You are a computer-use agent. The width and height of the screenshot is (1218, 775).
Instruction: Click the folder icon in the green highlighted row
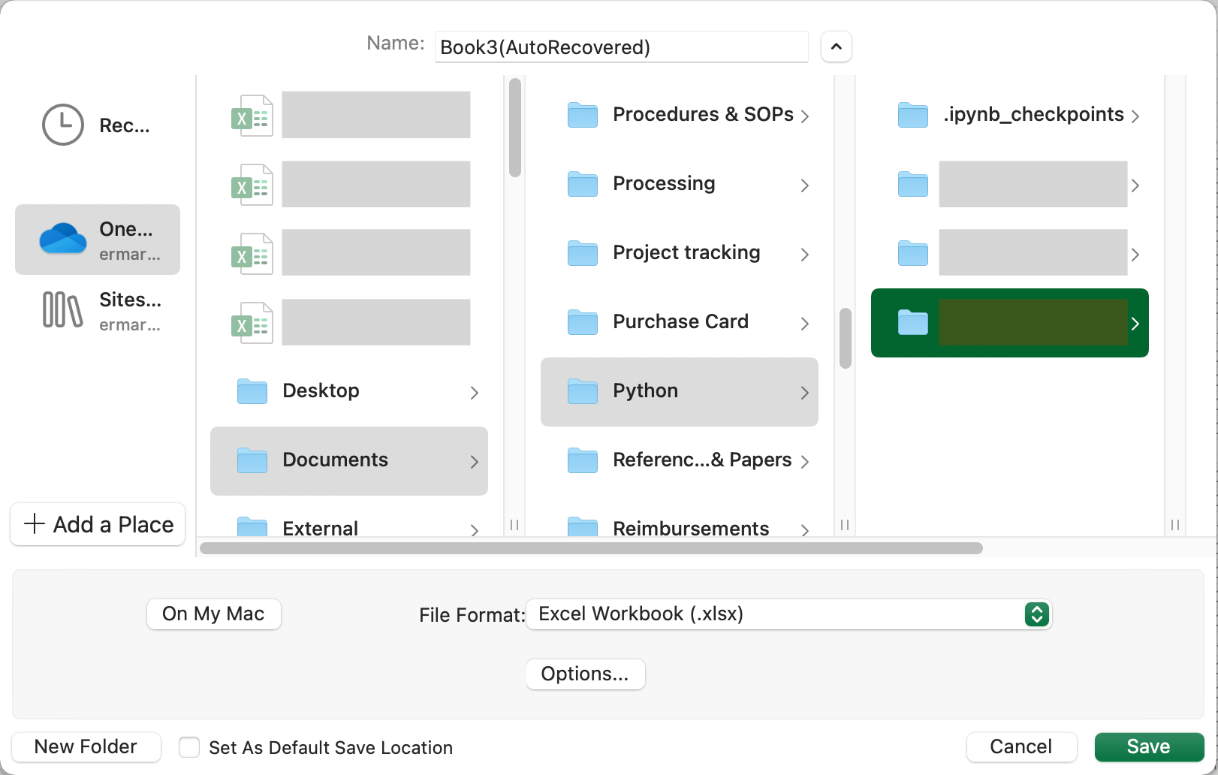click(913, 322)
